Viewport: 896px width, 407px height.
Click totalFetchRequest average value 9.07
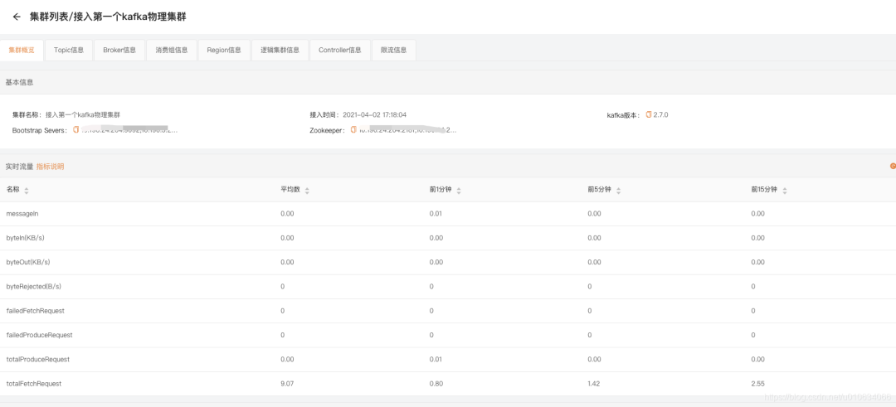click(287, 384)
